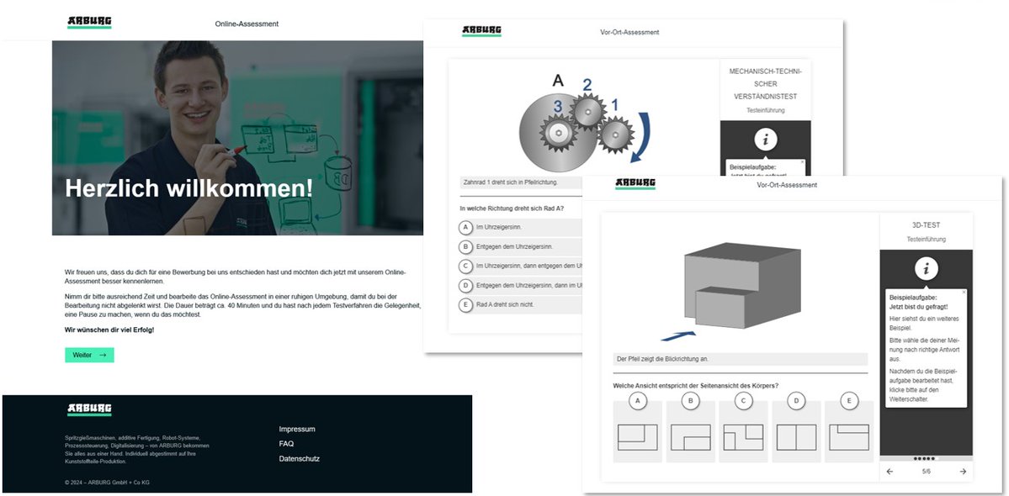Click the ARBURG logo in the Online-Assessment header
The height and width of the screenshot is (496, 1009).
click(x=89, y=23)
